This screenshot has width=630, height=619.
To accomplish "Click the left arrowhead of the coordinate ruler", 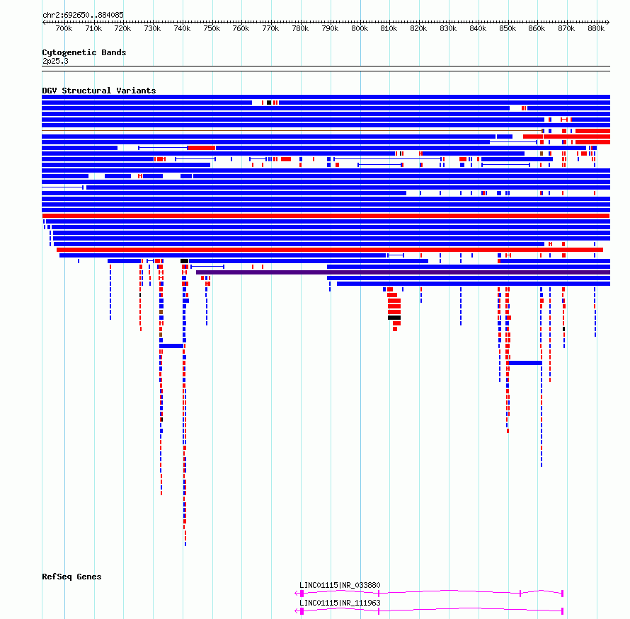I will coord(44,23).
